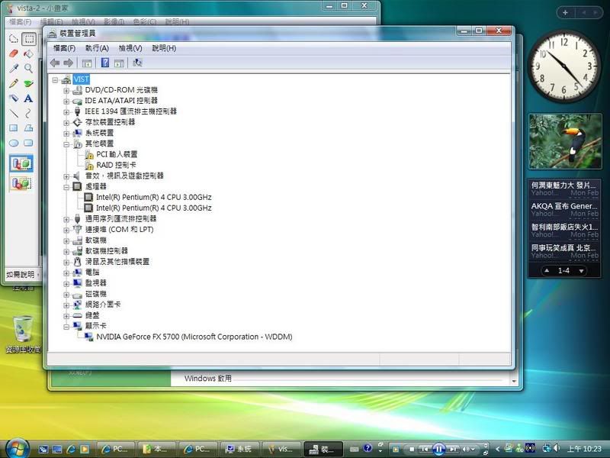
Task: Expand the IEEE 1394 匯流排主機控制器 node
Action: coord(66,111)
